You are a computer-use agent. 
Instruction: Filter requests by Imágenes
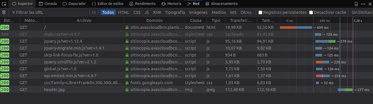[198, 12]
